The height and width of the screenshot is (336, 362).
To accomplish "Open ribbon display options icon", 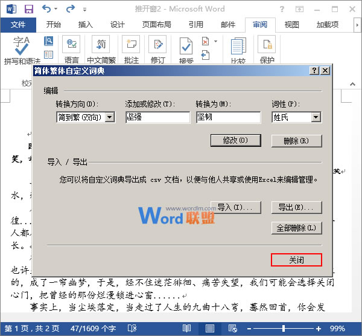I will tap(299, 9).
